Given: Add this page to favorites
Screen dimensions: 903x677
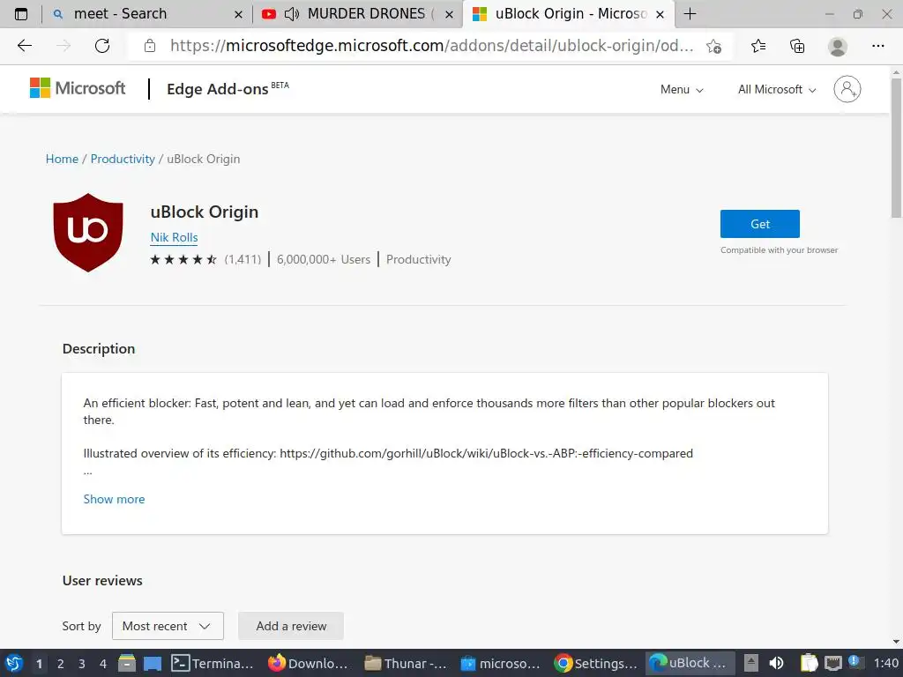Looking at the screenshot, I should [714, 46].
